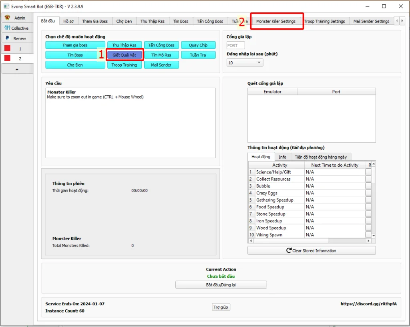Toggle the cell in Science/Help/Gift row

tap(368, 172)
